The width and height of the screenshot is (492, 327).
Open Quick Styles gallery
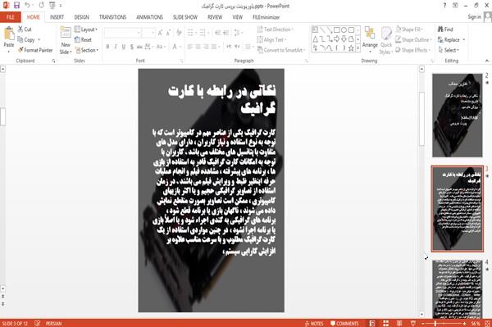click(386, 41)
